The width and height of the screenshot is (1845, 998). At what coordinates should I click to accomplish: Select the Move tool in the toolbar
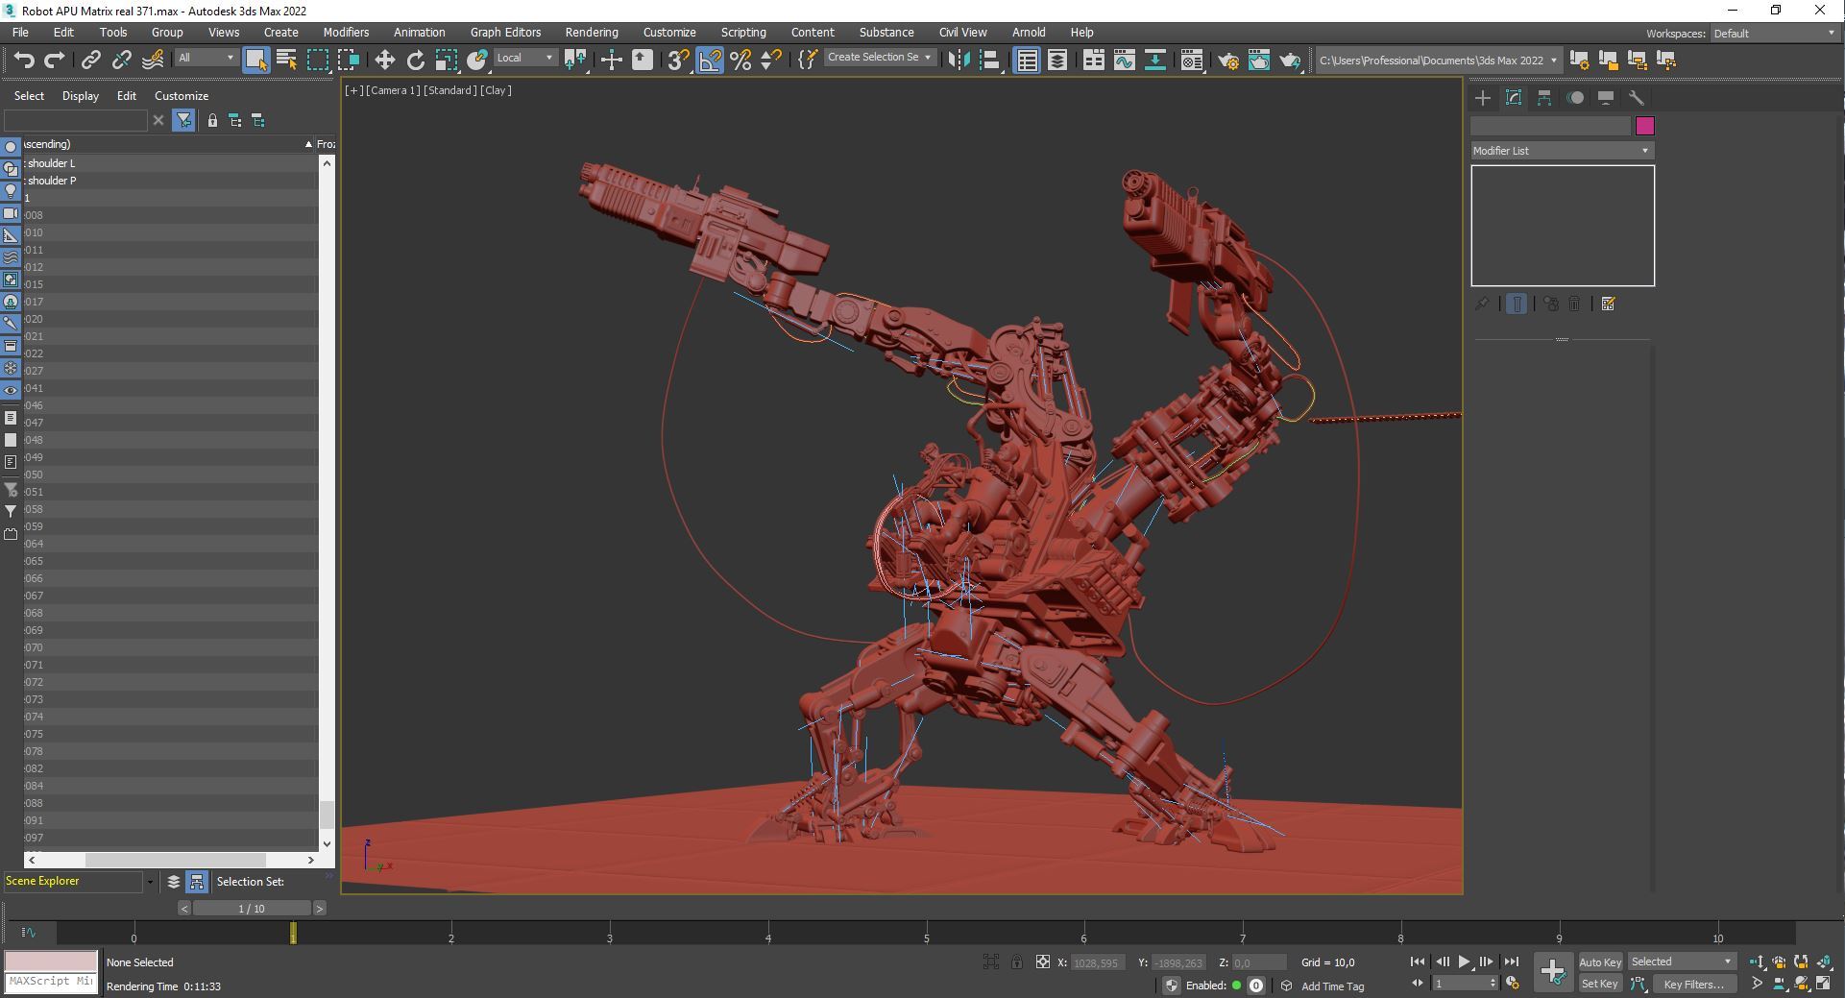tap(384, 60)
